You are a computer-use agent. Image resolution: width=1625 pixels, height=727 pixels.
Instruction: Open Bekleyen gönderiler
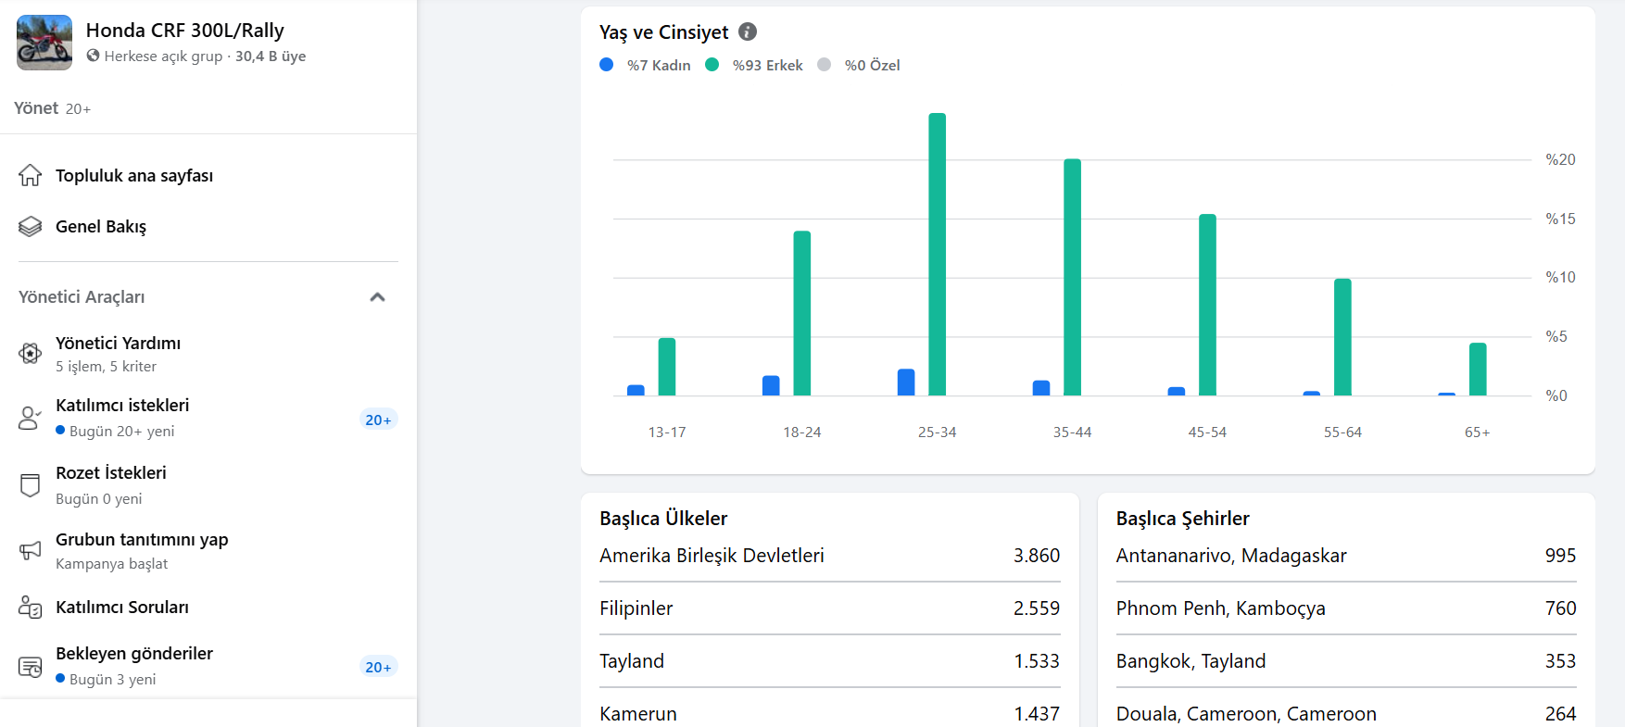[x=208, y=666]
